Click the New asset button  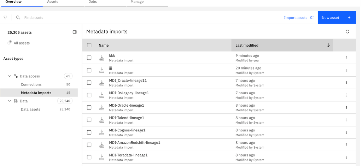coord(336,18)
